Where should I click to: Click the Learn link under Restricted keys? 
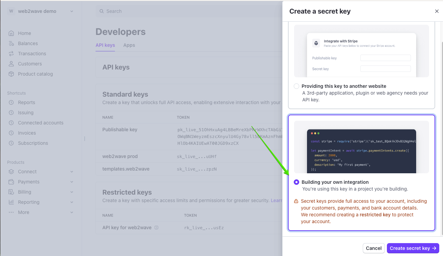click(x=276, y=200)
